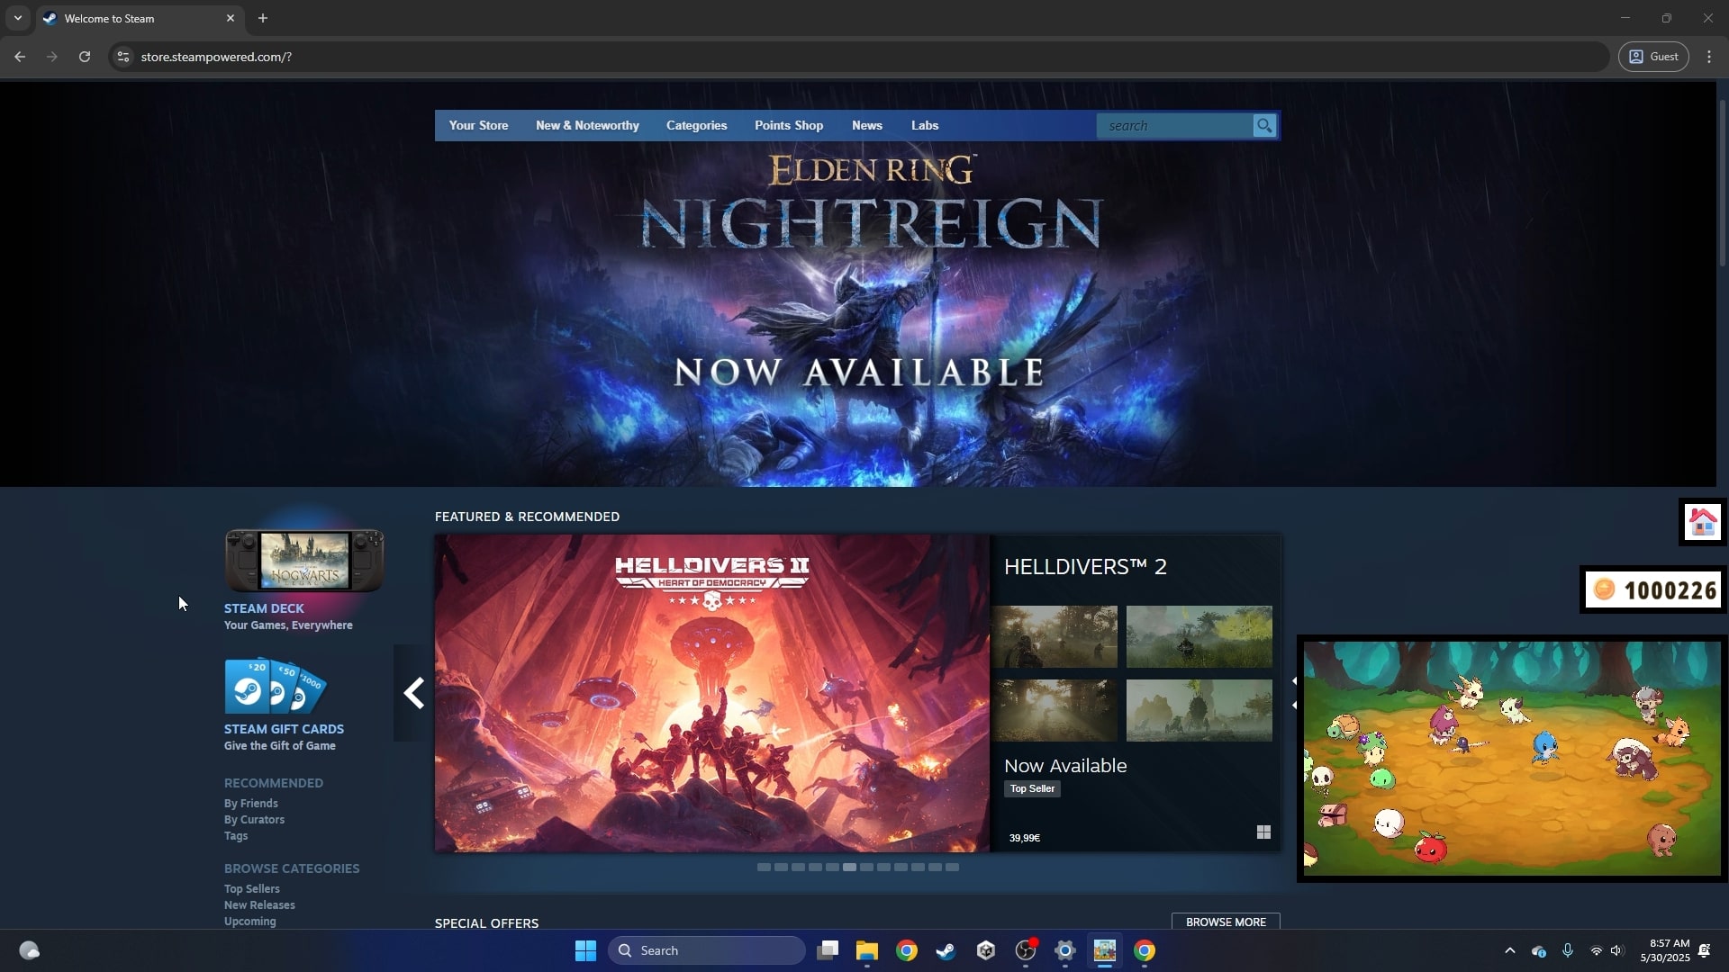Reload the Steam page
This screenshot has height=972, width=1729.
point(85,57)
